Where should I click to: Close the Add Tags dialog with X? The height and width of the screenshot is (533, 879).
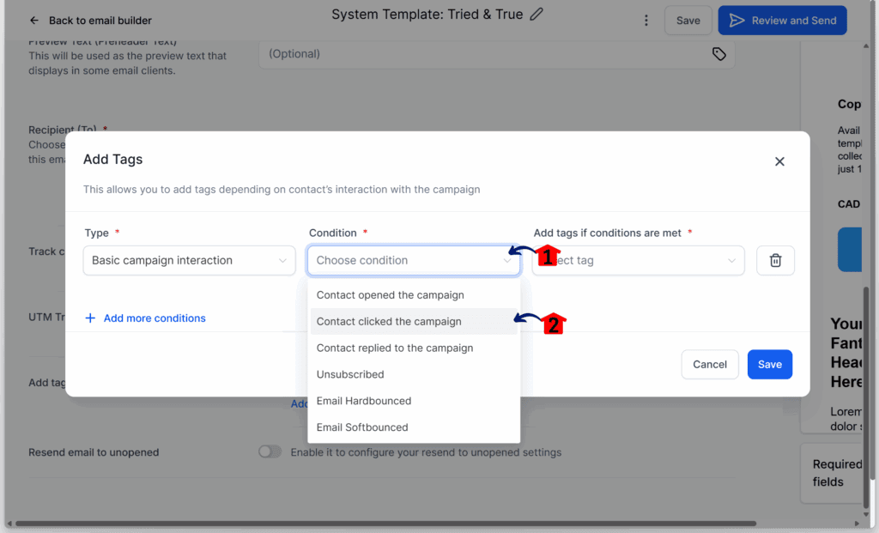pyautogui.click(x=779, y=161)
